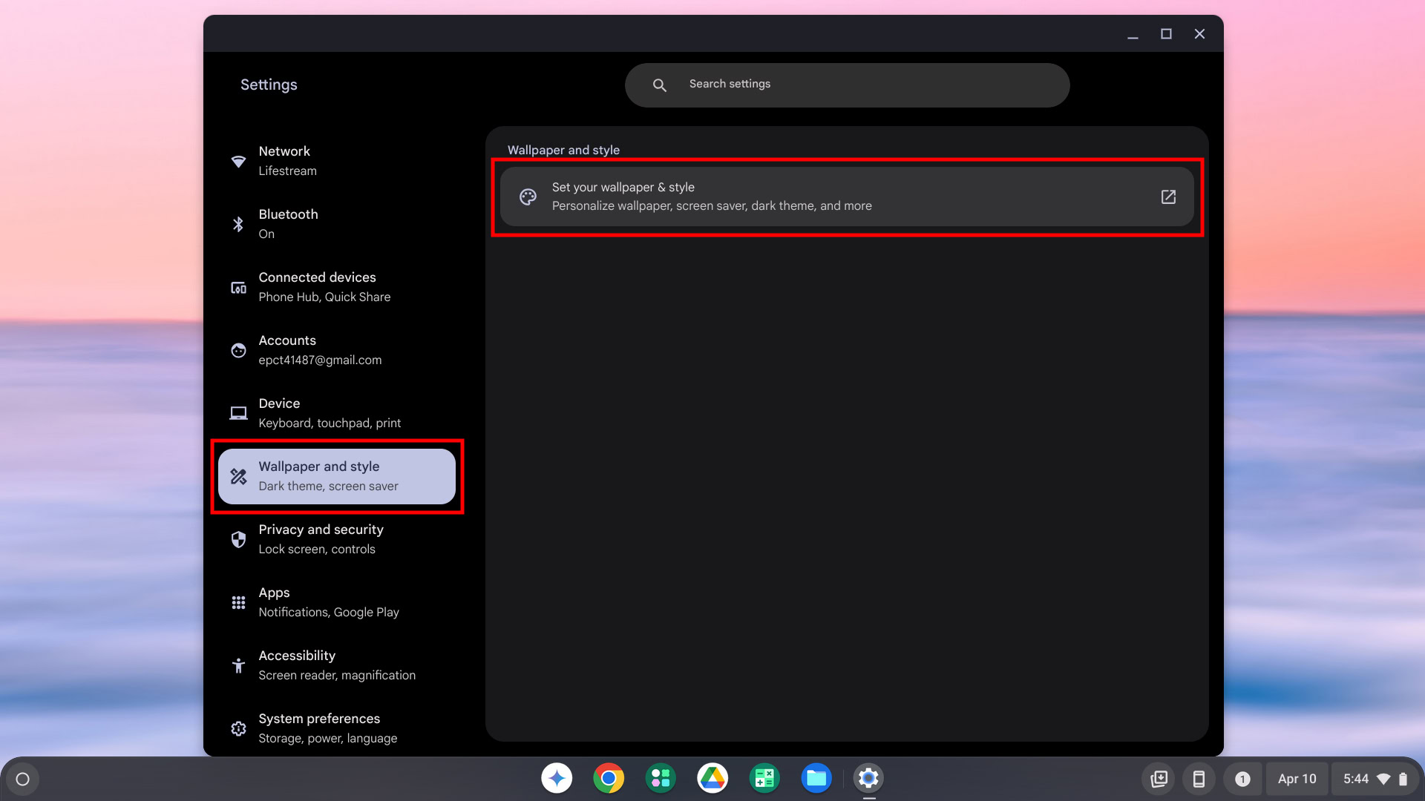Focus the Search settings field
This screenshot has height=801, width=1425.
tap(861, 85)
